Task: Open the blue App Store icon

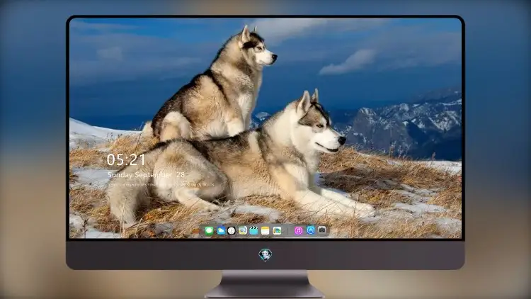Action: tap(311, 230)
